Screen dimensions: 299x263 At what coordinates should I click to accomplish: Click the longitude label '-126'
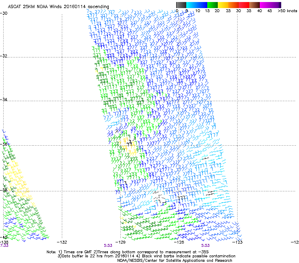[x=179, y=242]
